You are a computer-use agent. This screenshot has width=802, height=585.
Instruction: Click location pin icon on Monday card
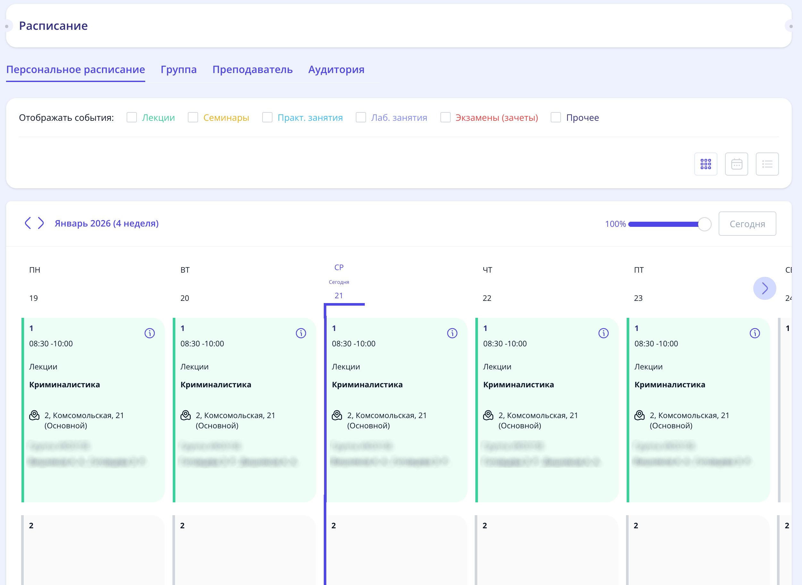point(34,416)
